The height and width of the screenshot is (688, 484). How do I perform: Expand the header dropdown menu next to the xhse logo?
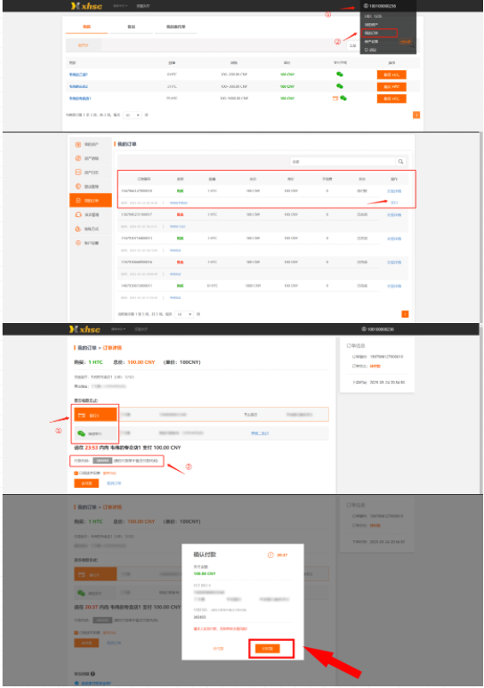(x=120, y=6)
